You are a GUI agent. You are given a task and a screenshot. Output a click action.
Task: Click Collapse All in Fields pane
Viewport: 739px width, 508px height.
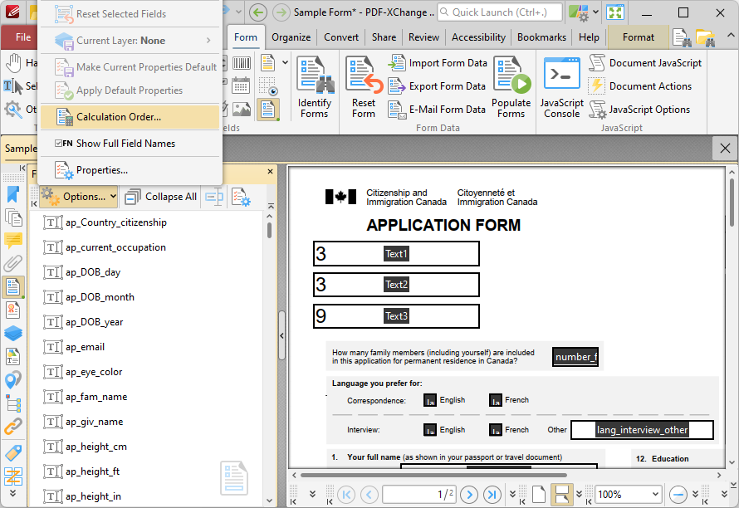click(161, 197)
